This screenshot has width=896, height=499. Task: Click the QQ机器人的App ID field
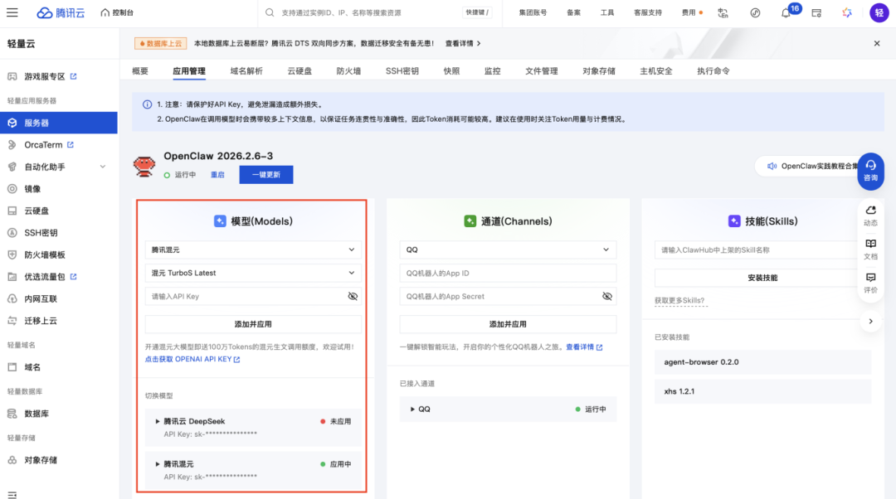point(508,273)
